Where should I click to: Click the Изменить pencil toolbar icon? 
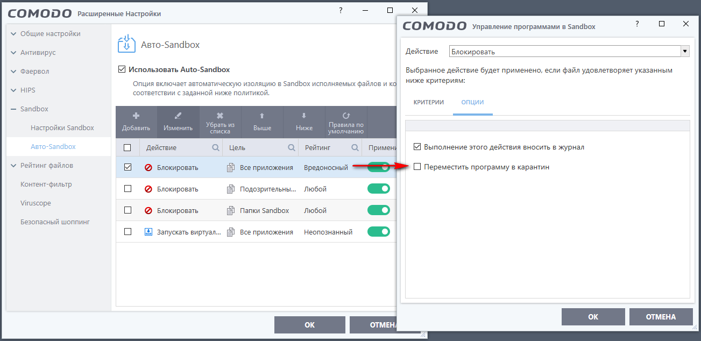[178, 116]
